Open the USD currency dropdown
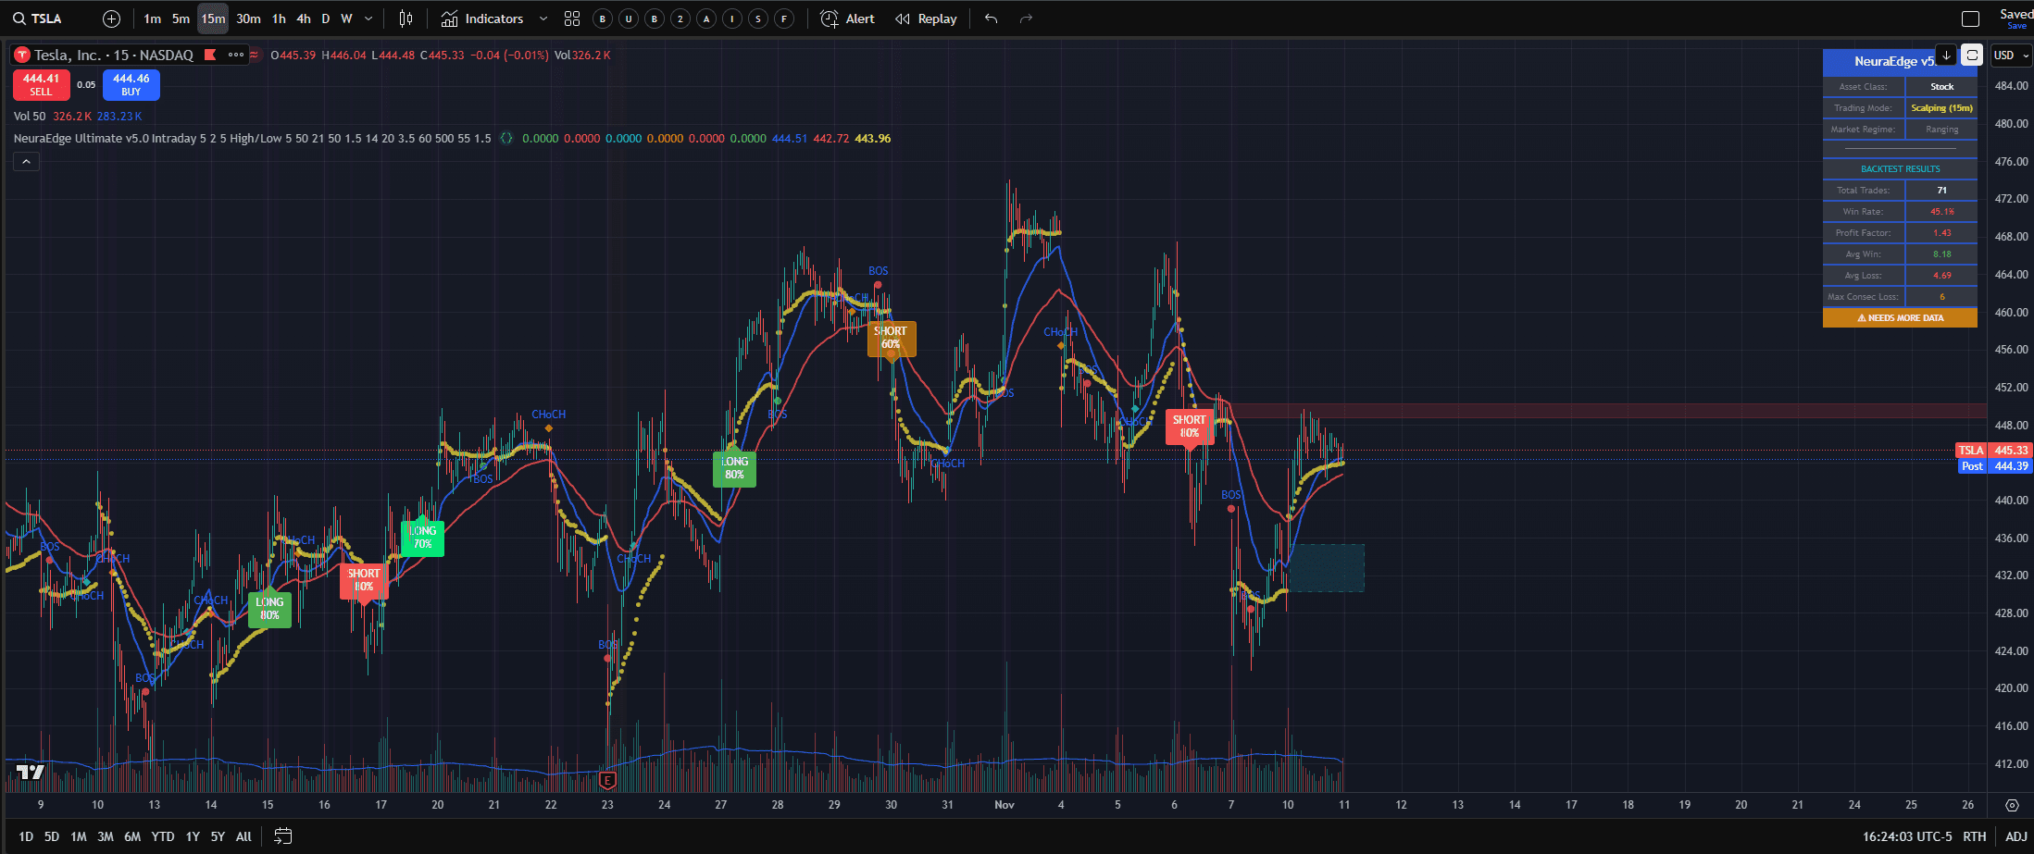Screen dimensions: 2034x854 click(2011, 55)
